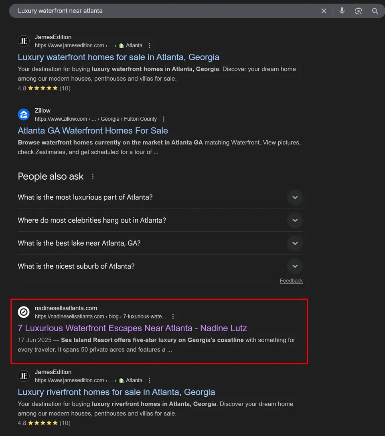
Task: Focus the search input field
Action: click(167, 11)
